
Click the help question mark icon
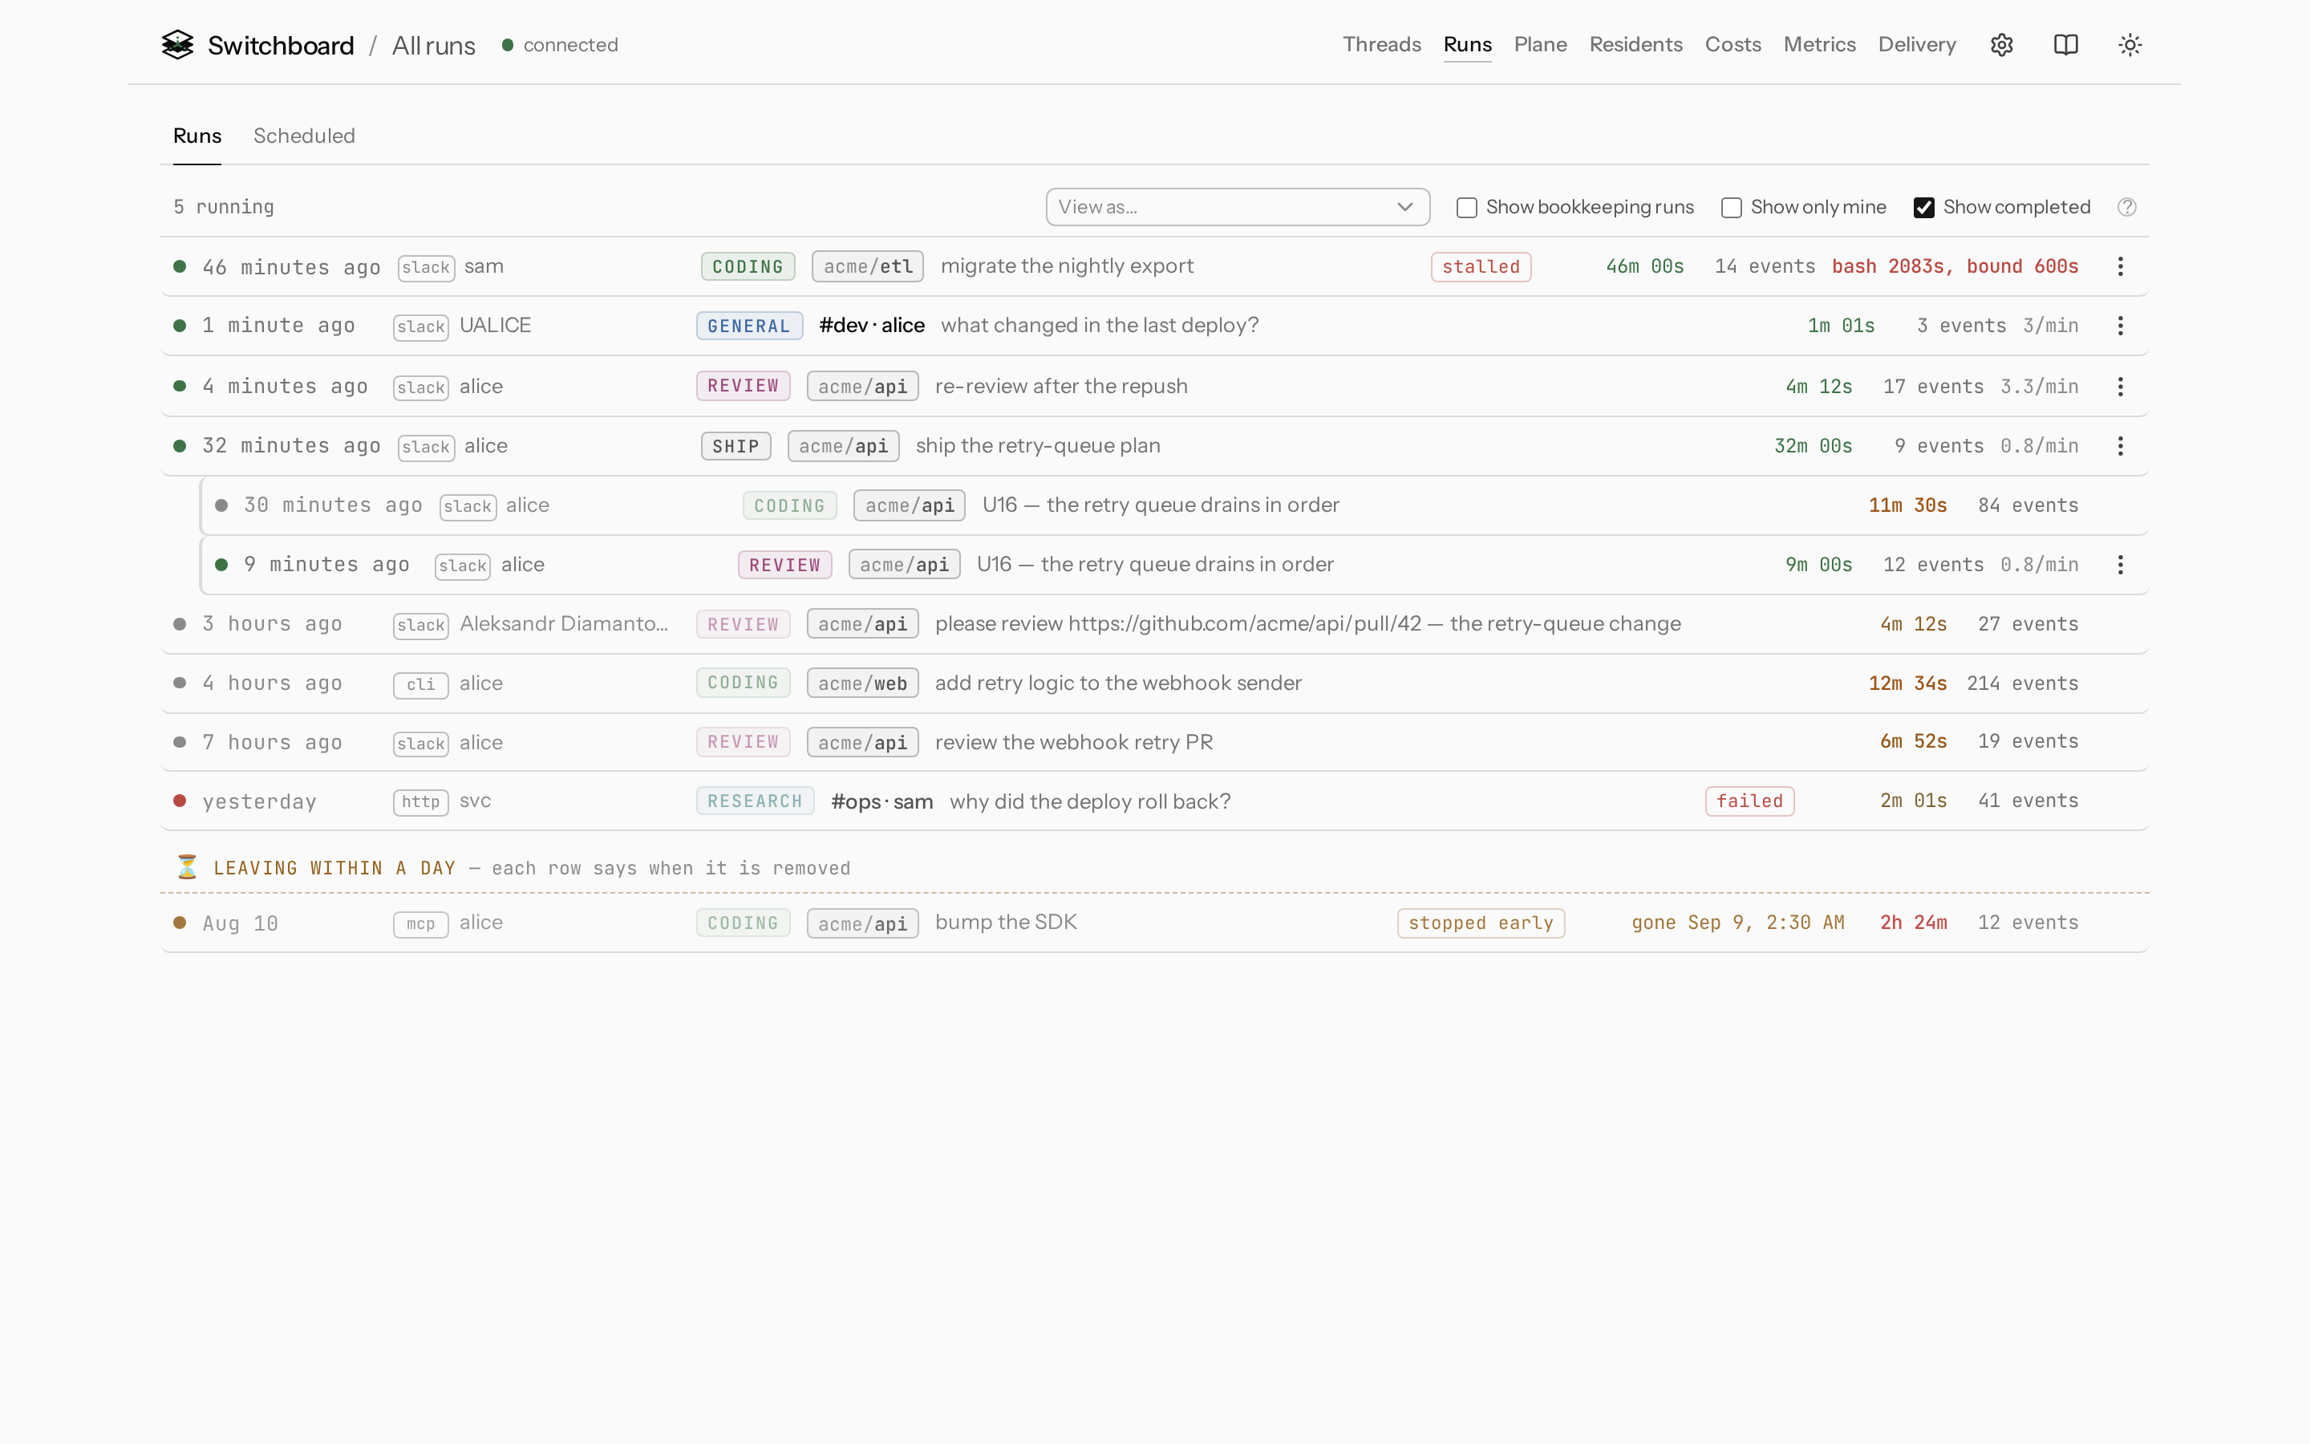click(2127, 207)
